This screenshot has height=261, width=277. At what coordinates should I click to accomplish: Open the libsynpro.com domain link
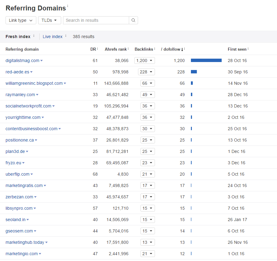pos(19,208)
